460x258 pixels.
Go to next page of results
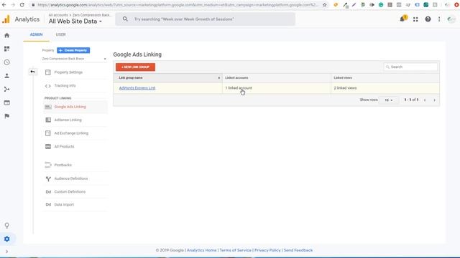(434, 100)
